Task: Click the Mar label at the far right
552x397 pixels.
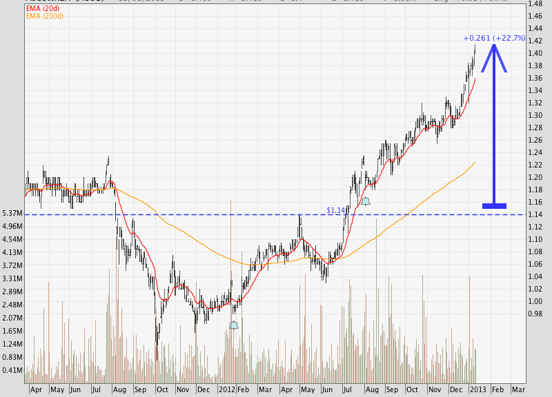Action: point(517,389)
